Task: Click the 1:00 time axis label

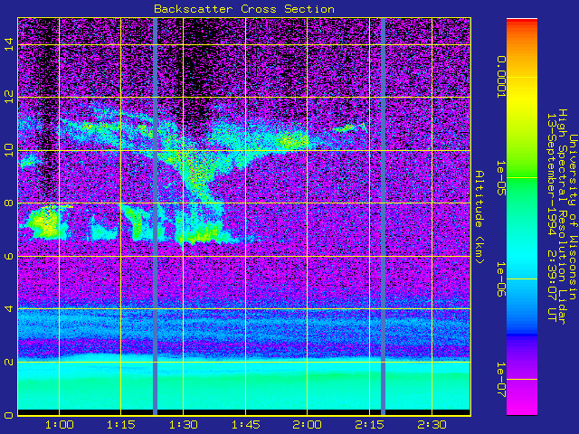Action: [x=59, y=425]
